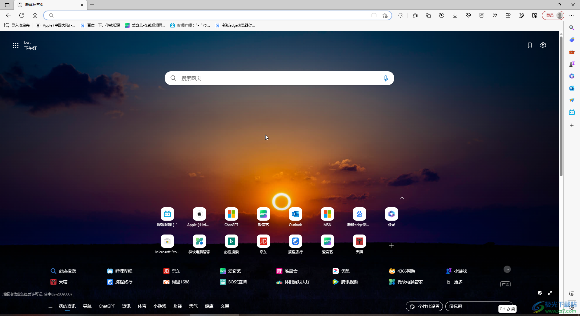Viewport: 580px width, 316px height.
Task: Switch to the 体育 feed tab
Action: [142, 306]
